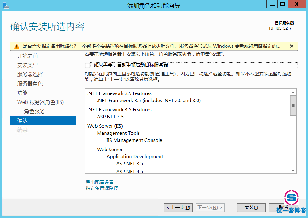
Task: Maximize the wizard window
Action: [282, 4]
